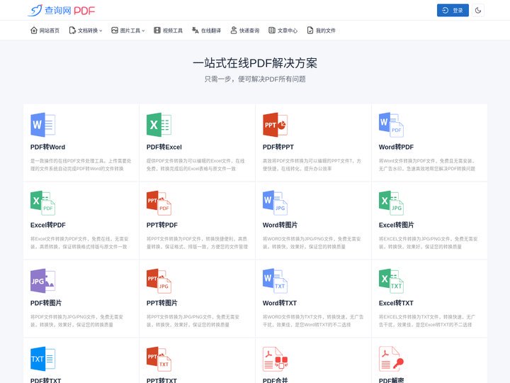Open the PDF转PPT title link
The image size is (510, 383).
click(278, 148)
